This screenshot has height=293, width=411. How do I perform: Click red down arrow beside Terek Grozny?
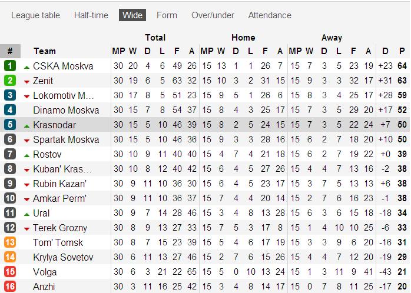tap(26, 229)
